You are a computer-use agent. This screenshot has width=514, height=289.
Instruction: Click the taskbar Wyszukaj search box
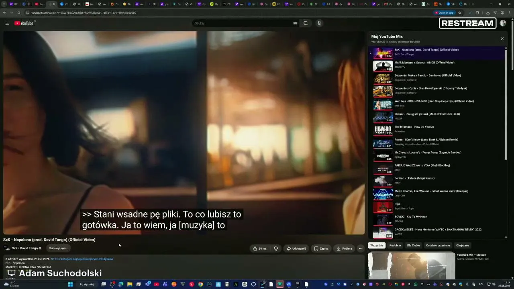pos(87,284)
